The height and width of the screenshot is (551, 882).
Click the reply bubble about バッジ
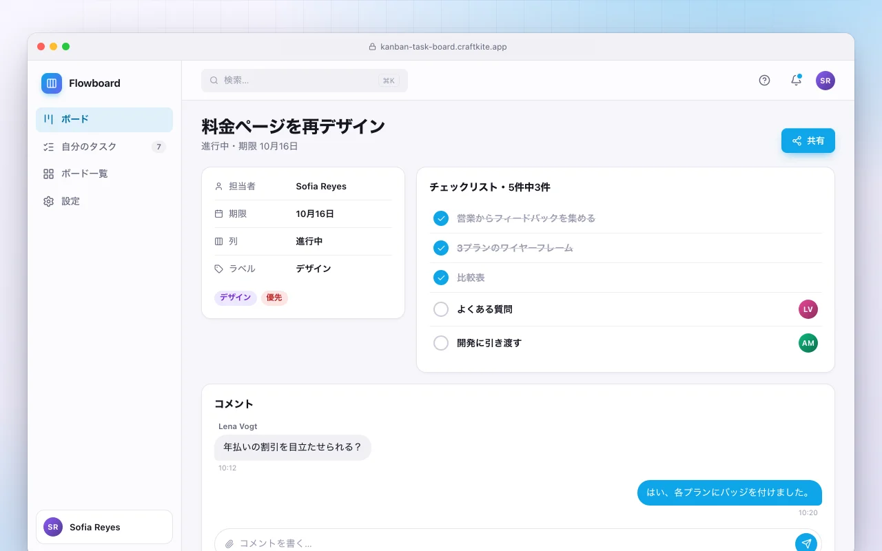(x=730, y=493)
